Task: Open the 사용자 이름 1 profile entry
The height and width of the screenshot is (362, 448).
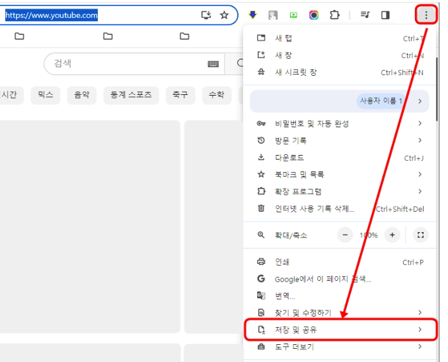Action: (x=340, y=101)
